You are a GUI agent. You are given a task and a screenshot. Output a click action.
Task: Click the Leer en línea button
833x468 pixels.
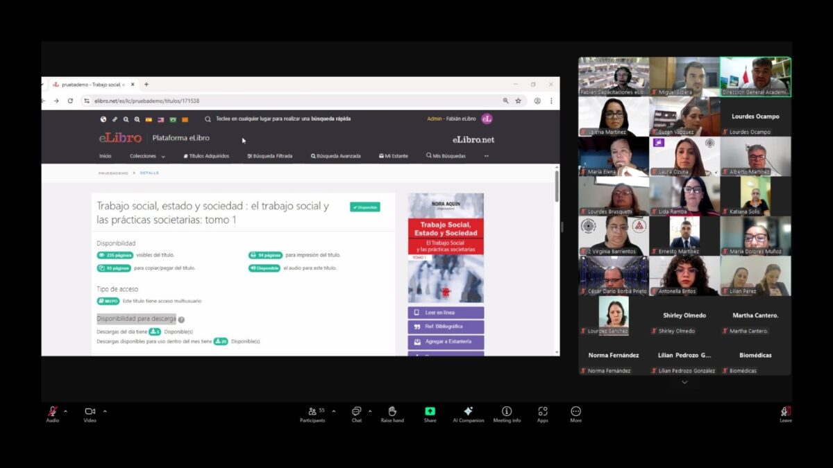tap(446, 313)
